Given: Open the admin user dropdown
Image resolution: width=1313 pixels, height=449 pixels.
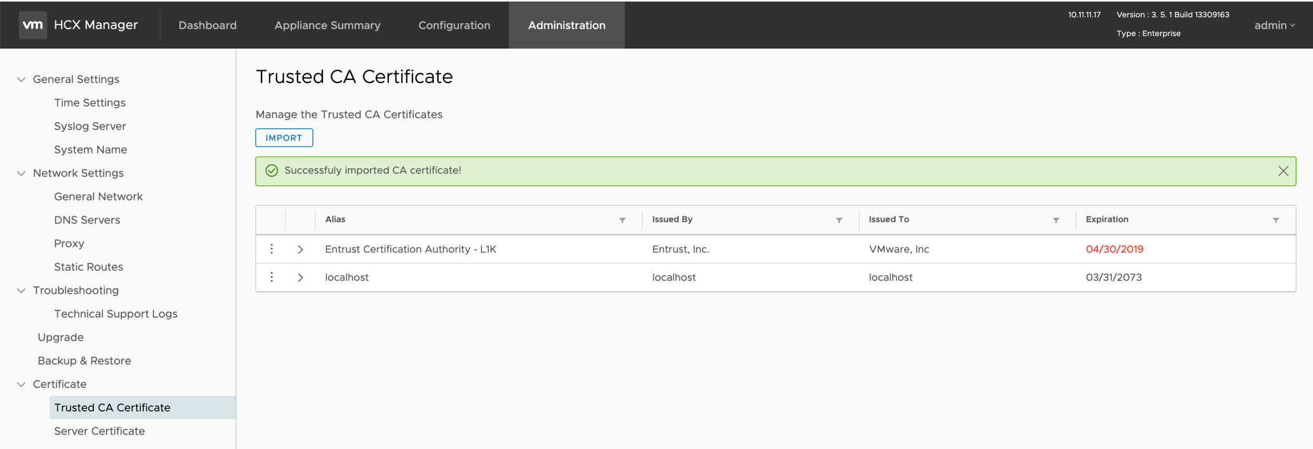Looking at the screenshot, I should pos(1274,25).
